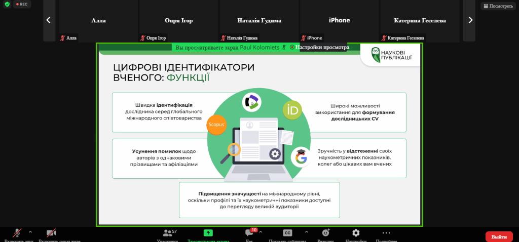Turn on the video camera

pyautogui.click(x=51, y=233)
